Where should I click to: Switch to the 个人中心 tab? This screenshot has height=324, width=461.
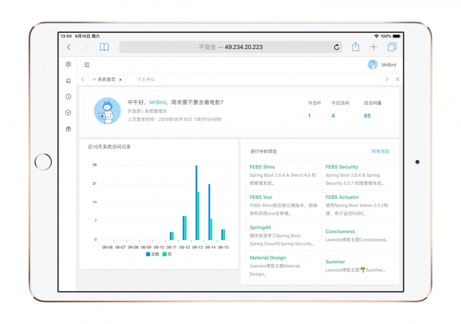tap(146, 79)
